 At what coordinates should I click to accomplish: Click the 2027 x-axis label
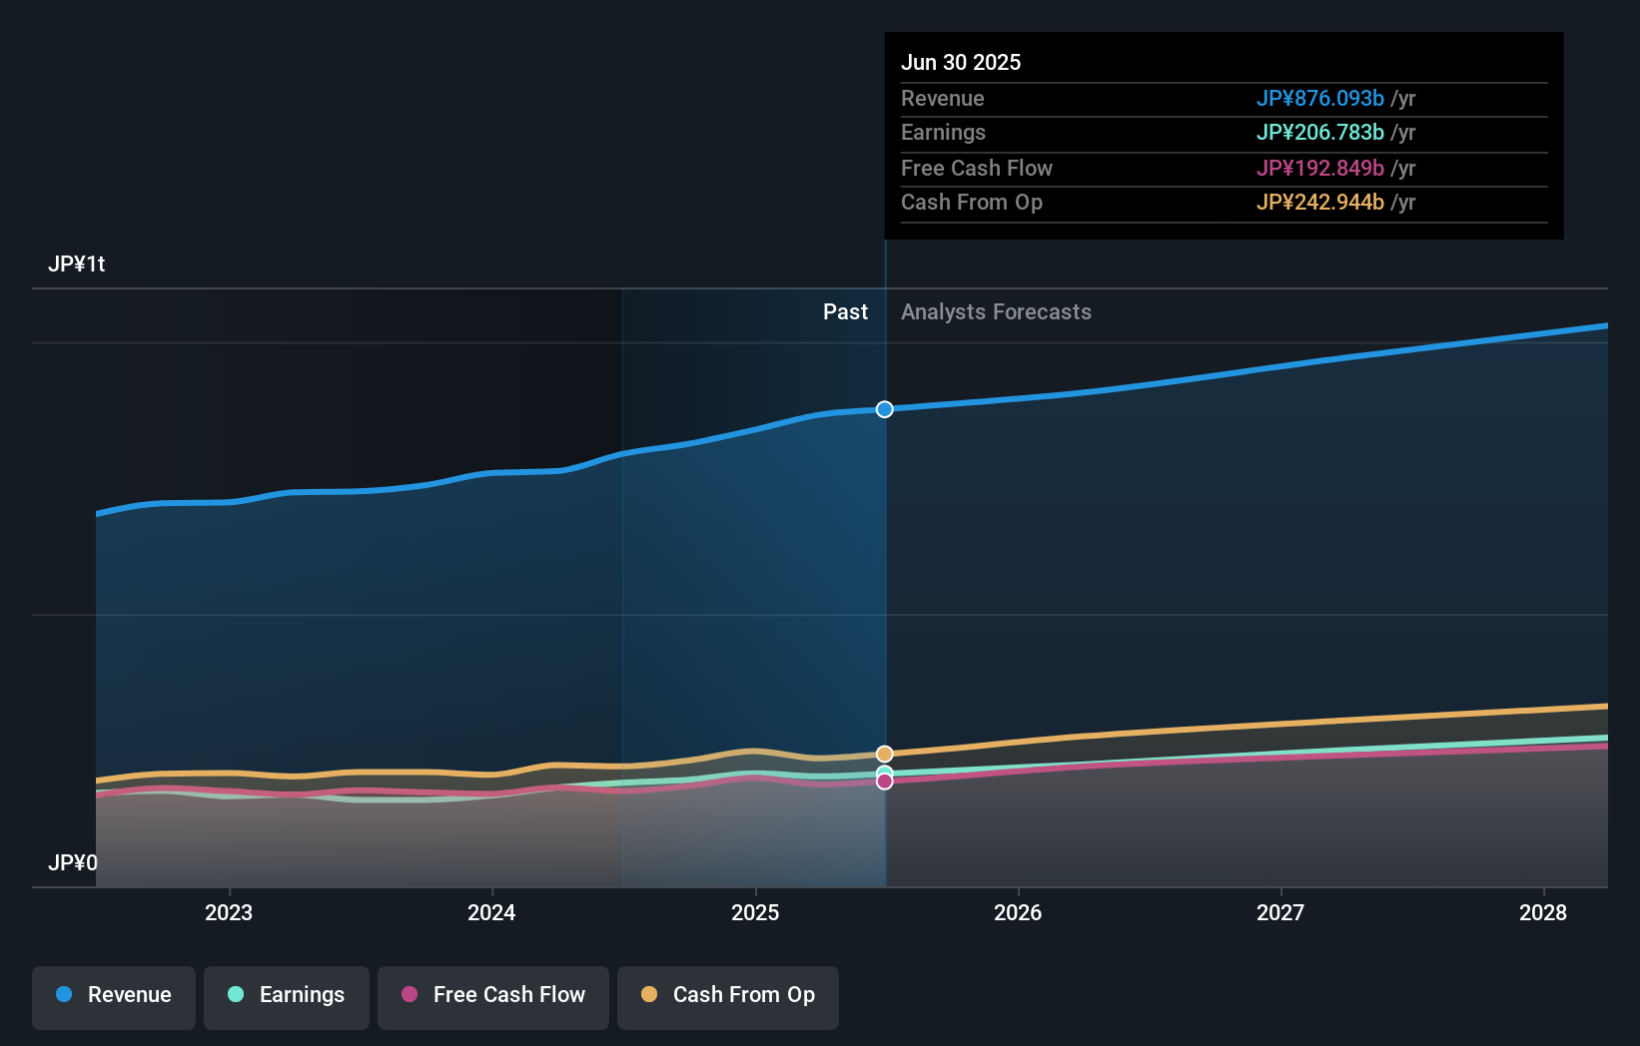click(1280, 912)
